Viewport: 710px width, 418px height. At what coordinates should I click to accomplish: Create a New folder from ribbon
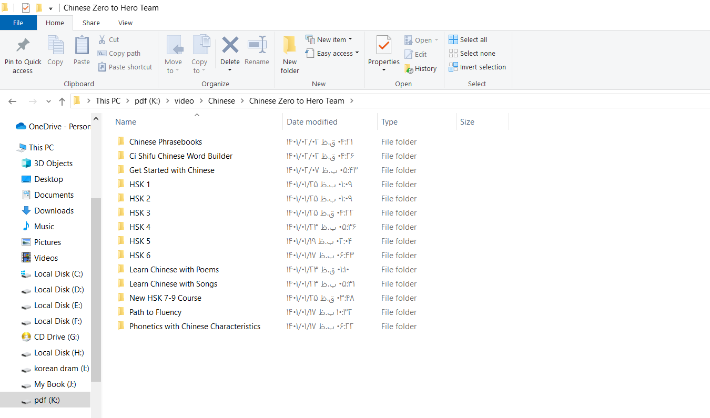pyautogui.click(x=290, y=55)
